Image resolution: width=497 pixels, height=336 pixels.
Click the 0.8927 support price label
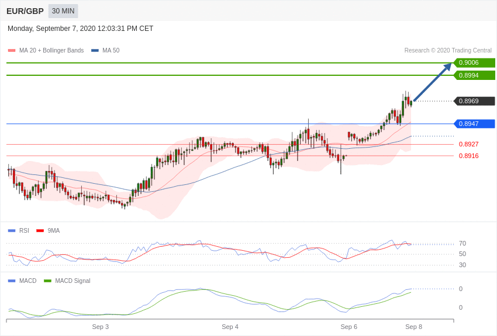pos(469,144)
